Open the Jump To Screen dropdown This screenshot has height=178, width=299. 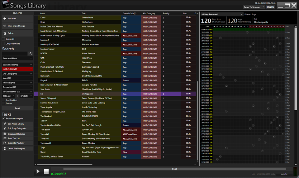[254, 7]
